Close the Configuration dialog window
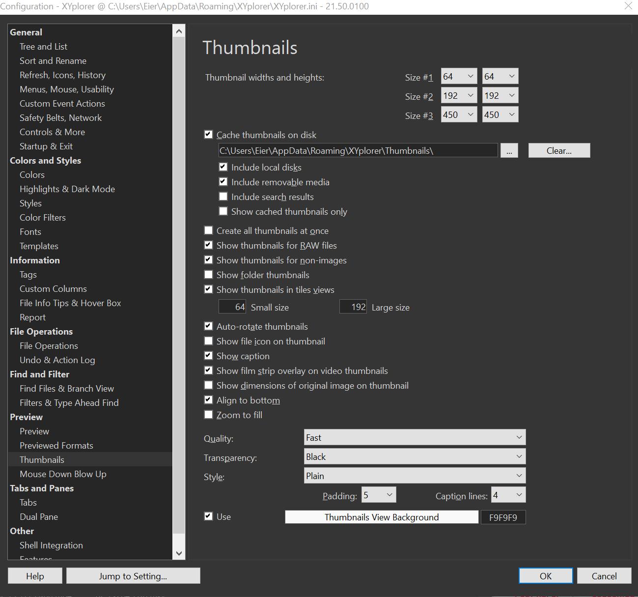The width and height of the screenshot is (638, 597). tap(628, 6)
